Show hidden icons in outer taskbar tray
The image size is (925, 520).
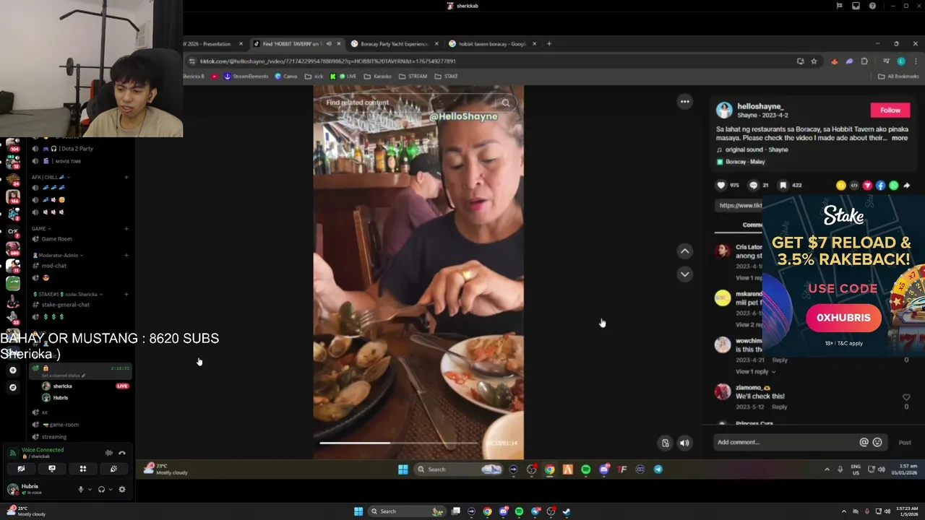tap(844, 511)
